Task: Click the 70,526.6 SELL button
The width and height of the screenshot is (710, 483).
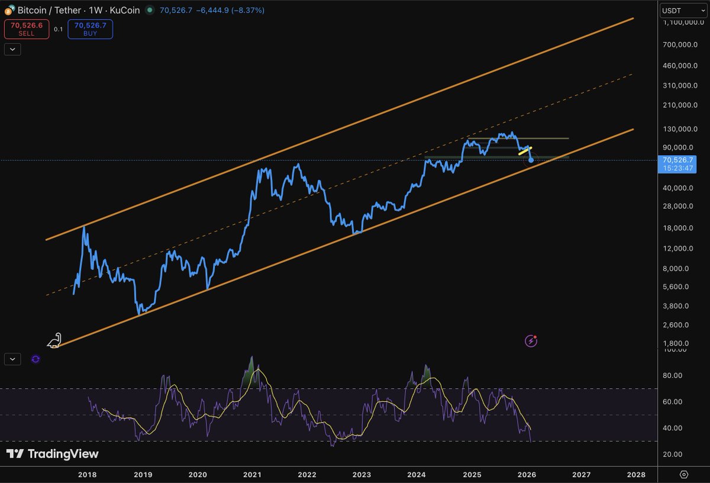Action: tap(26, 30)
